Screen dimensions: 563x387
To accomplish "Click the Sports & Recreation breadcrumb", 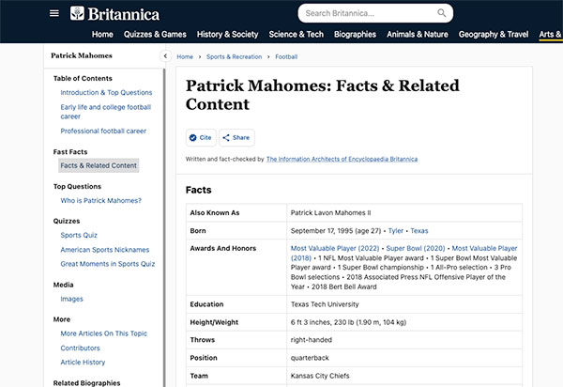I will (x=234, y=56).
